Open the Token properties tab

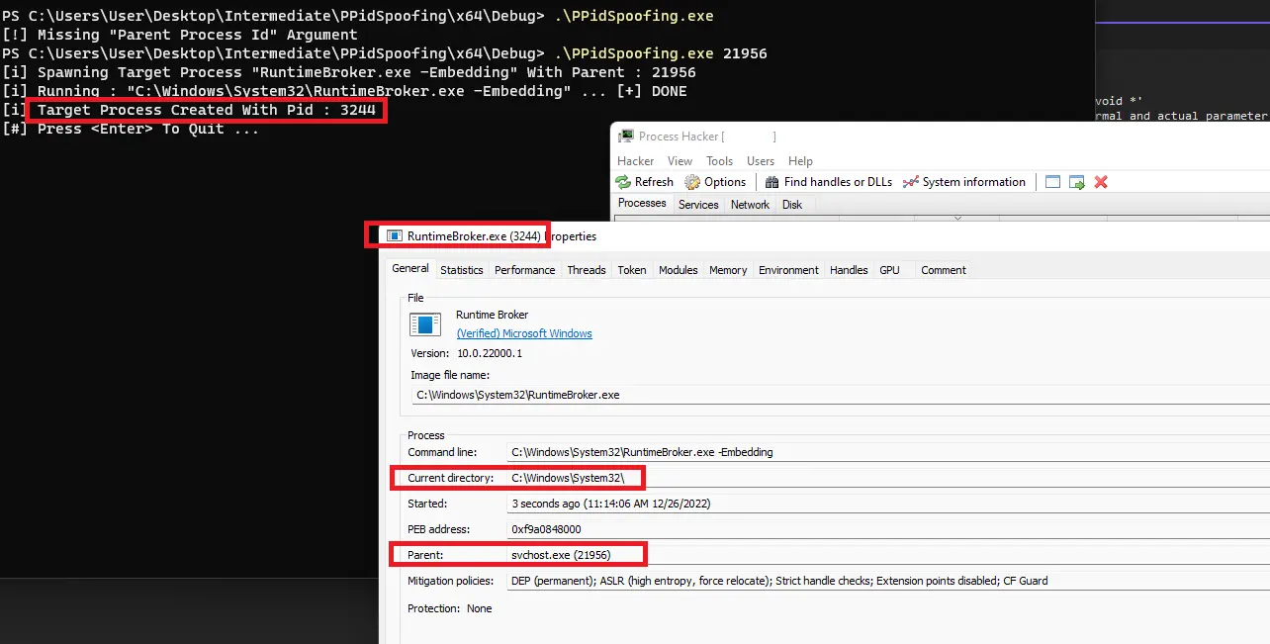pyautogui.click(x=631, y=270)
